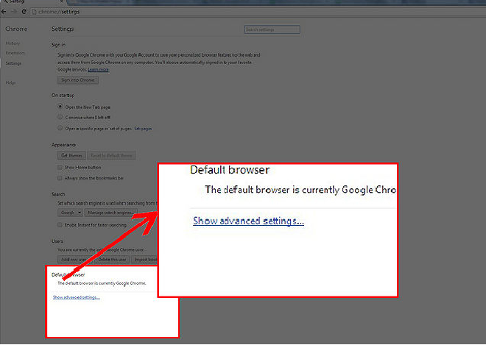Click the Delete this user button
This screenshot has height=345, width=486.
tap(112, 260)
